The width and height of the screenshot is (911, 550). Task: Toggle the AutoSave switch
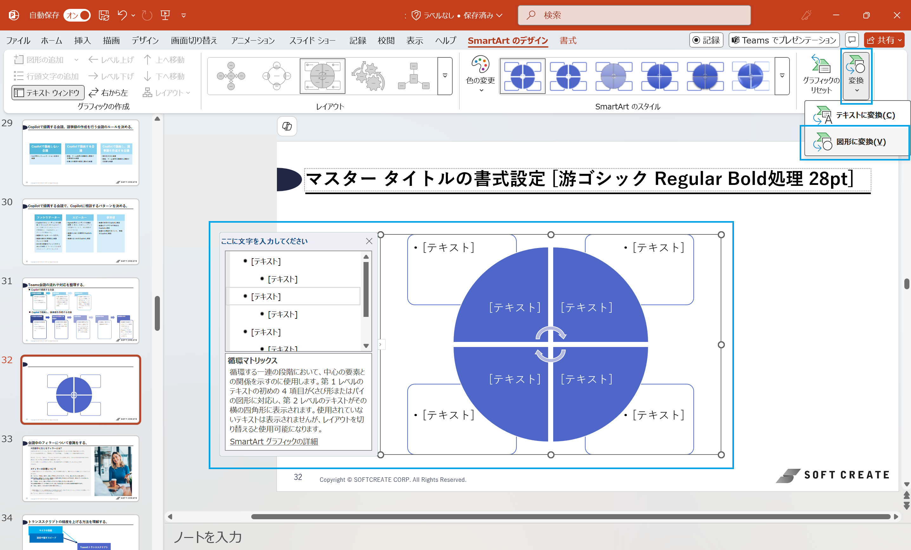point(77,15)
